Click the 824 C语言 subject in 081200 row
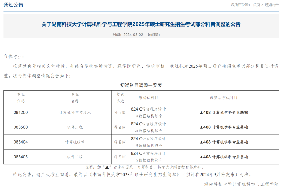The height and width of the screenshot is (187, 282). click(x=148, y=113)
